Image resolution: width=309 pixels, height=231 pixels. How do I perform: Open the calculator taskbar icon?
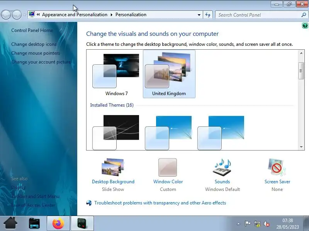82,223
